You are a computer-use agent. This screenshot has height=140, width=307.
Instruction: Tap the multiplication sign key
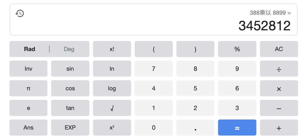(x=279, y=89)
